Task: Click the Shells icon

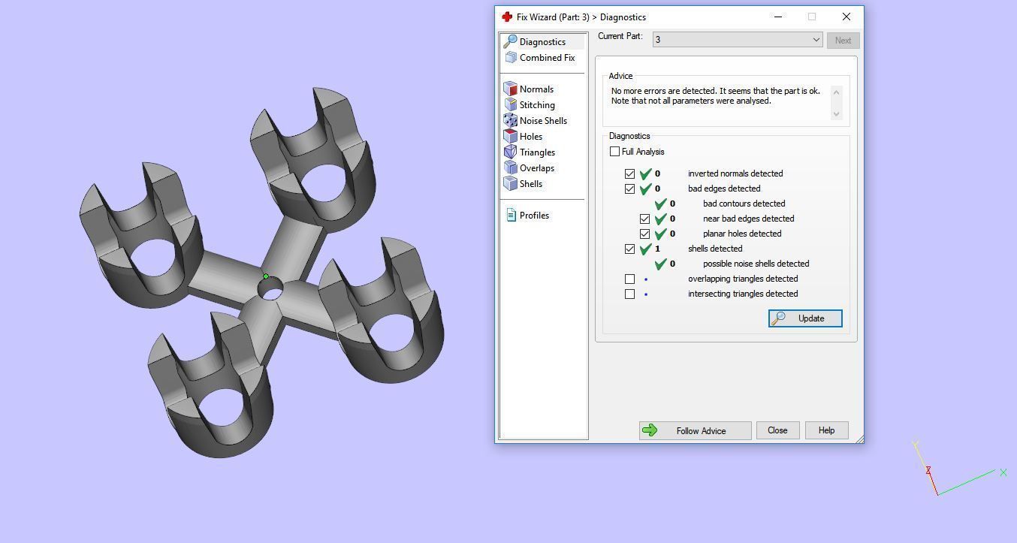Action: click(510, 183)
